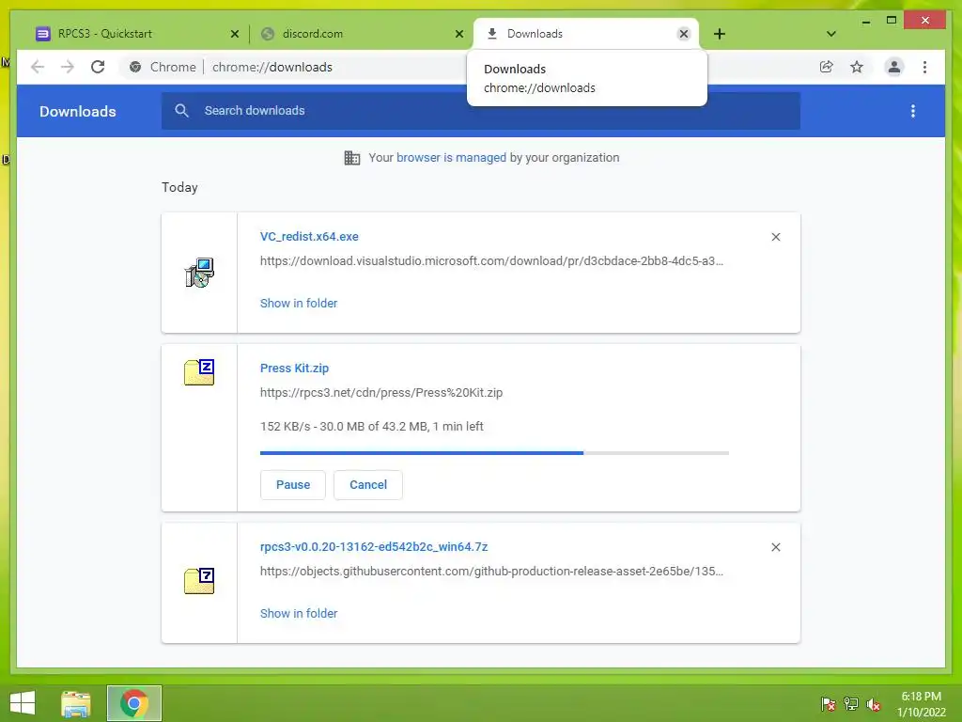Image resolution: width=962 pixels, height=722 pixels.
Task: Switch to the RPCS3 - Quickstart tab
Action: point(137,34)
